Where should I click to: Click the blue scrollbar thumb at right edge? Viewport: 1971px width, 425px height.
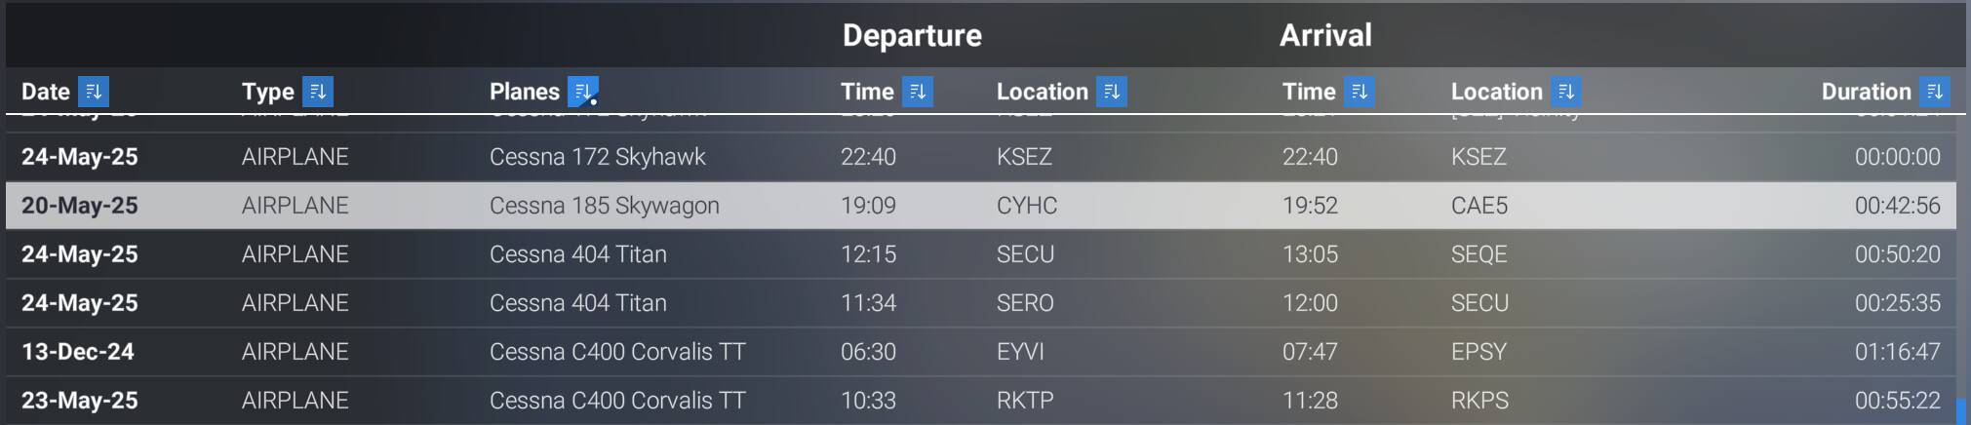(x=1961, y=410)
